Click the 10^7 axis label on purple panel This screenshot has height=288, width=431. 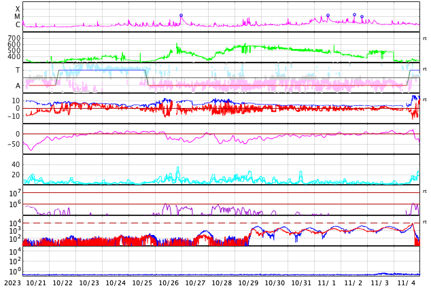(x=15, y=193)
